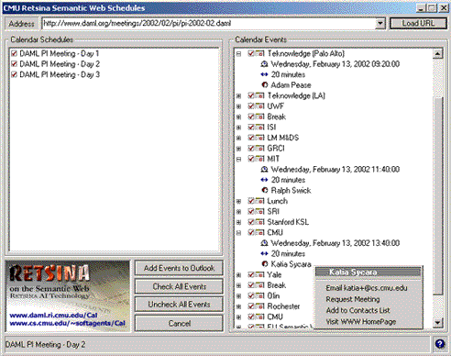
Task: Click the Retsina Semantic Web logo image
Action: [x=68, y=295]
